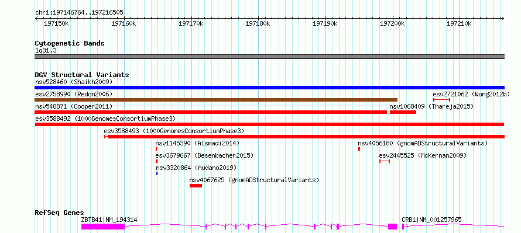The image size is (521, 233).
Task: Click the DGV Structural Variants track title
Action: (82, 75)
